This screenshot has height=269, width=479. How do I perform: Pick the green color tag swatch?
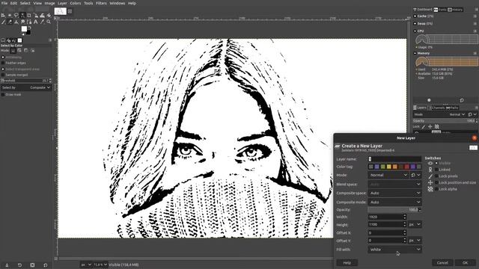click(382, 167)
